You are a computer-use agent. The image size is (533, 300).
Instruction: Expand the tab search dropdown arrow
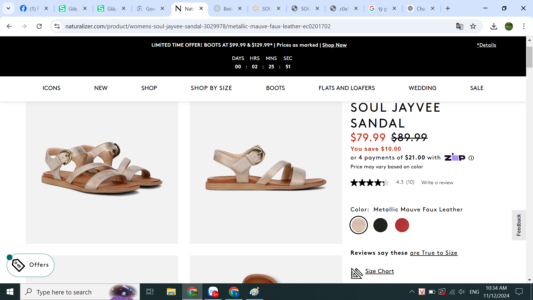8,8
